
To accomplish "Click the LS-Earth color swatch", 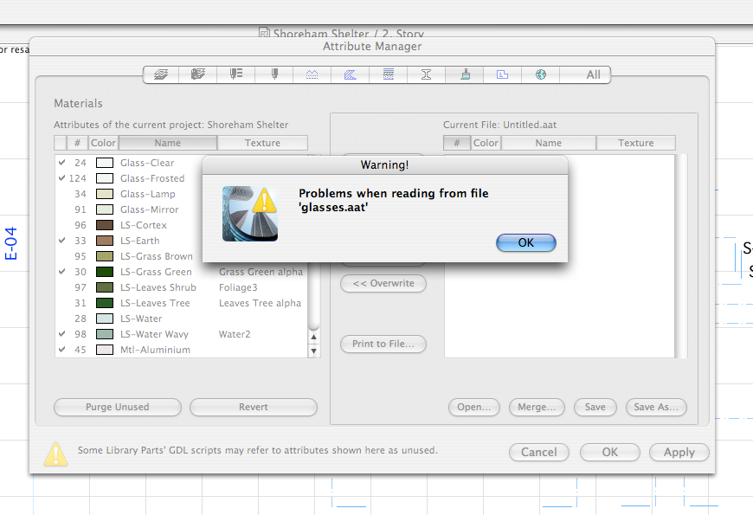I will 105,241.
